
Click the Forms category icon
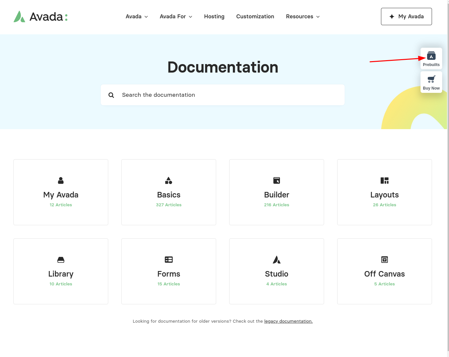[168, 260]
